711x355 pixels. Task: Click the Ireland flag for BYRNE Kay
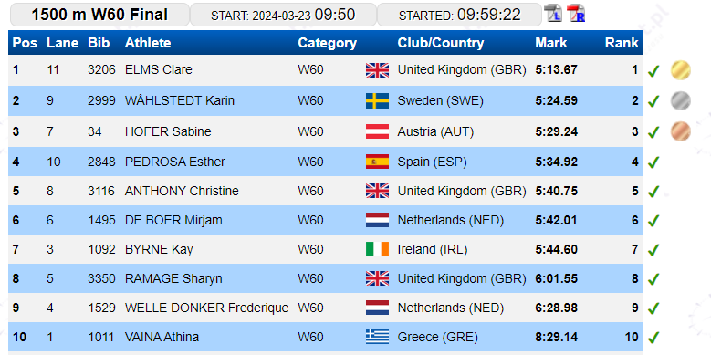tap(377, 249)
